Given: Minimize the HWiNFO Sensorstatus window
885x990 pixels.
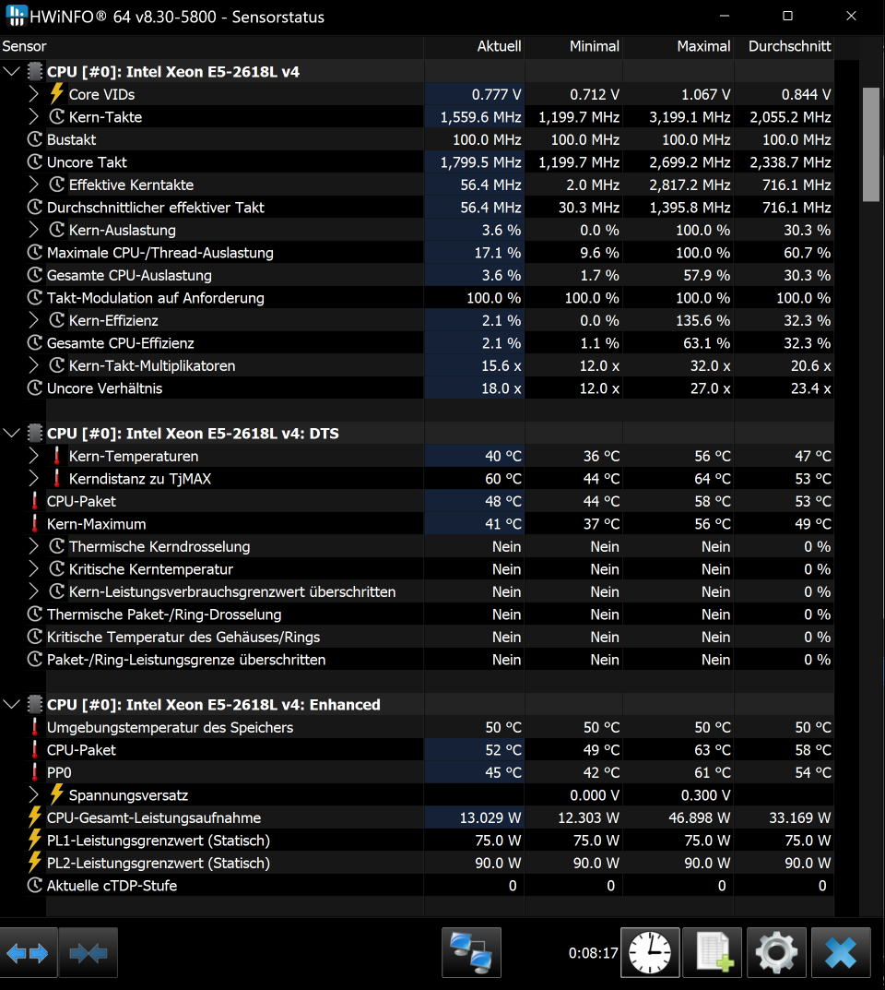Looking at the screenshot, I should 725,16.
